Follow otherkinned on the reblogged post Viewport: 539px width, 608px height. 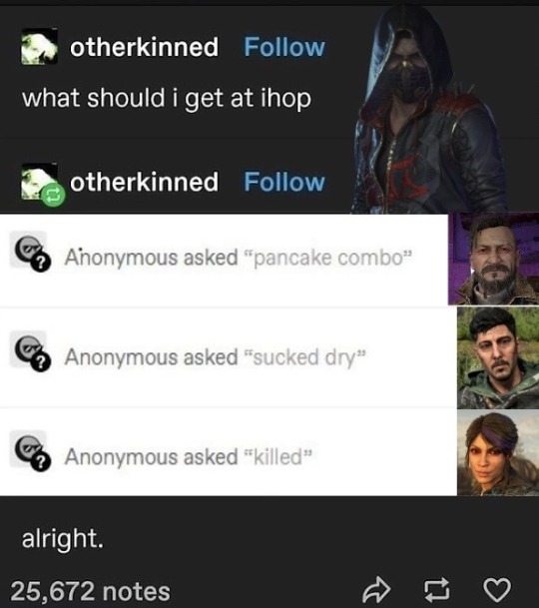284,183
